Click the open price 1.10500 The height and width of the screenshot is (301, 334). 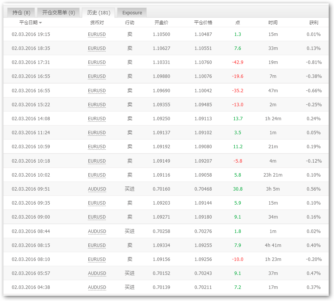pyautogui.click(x=162, y=34)
